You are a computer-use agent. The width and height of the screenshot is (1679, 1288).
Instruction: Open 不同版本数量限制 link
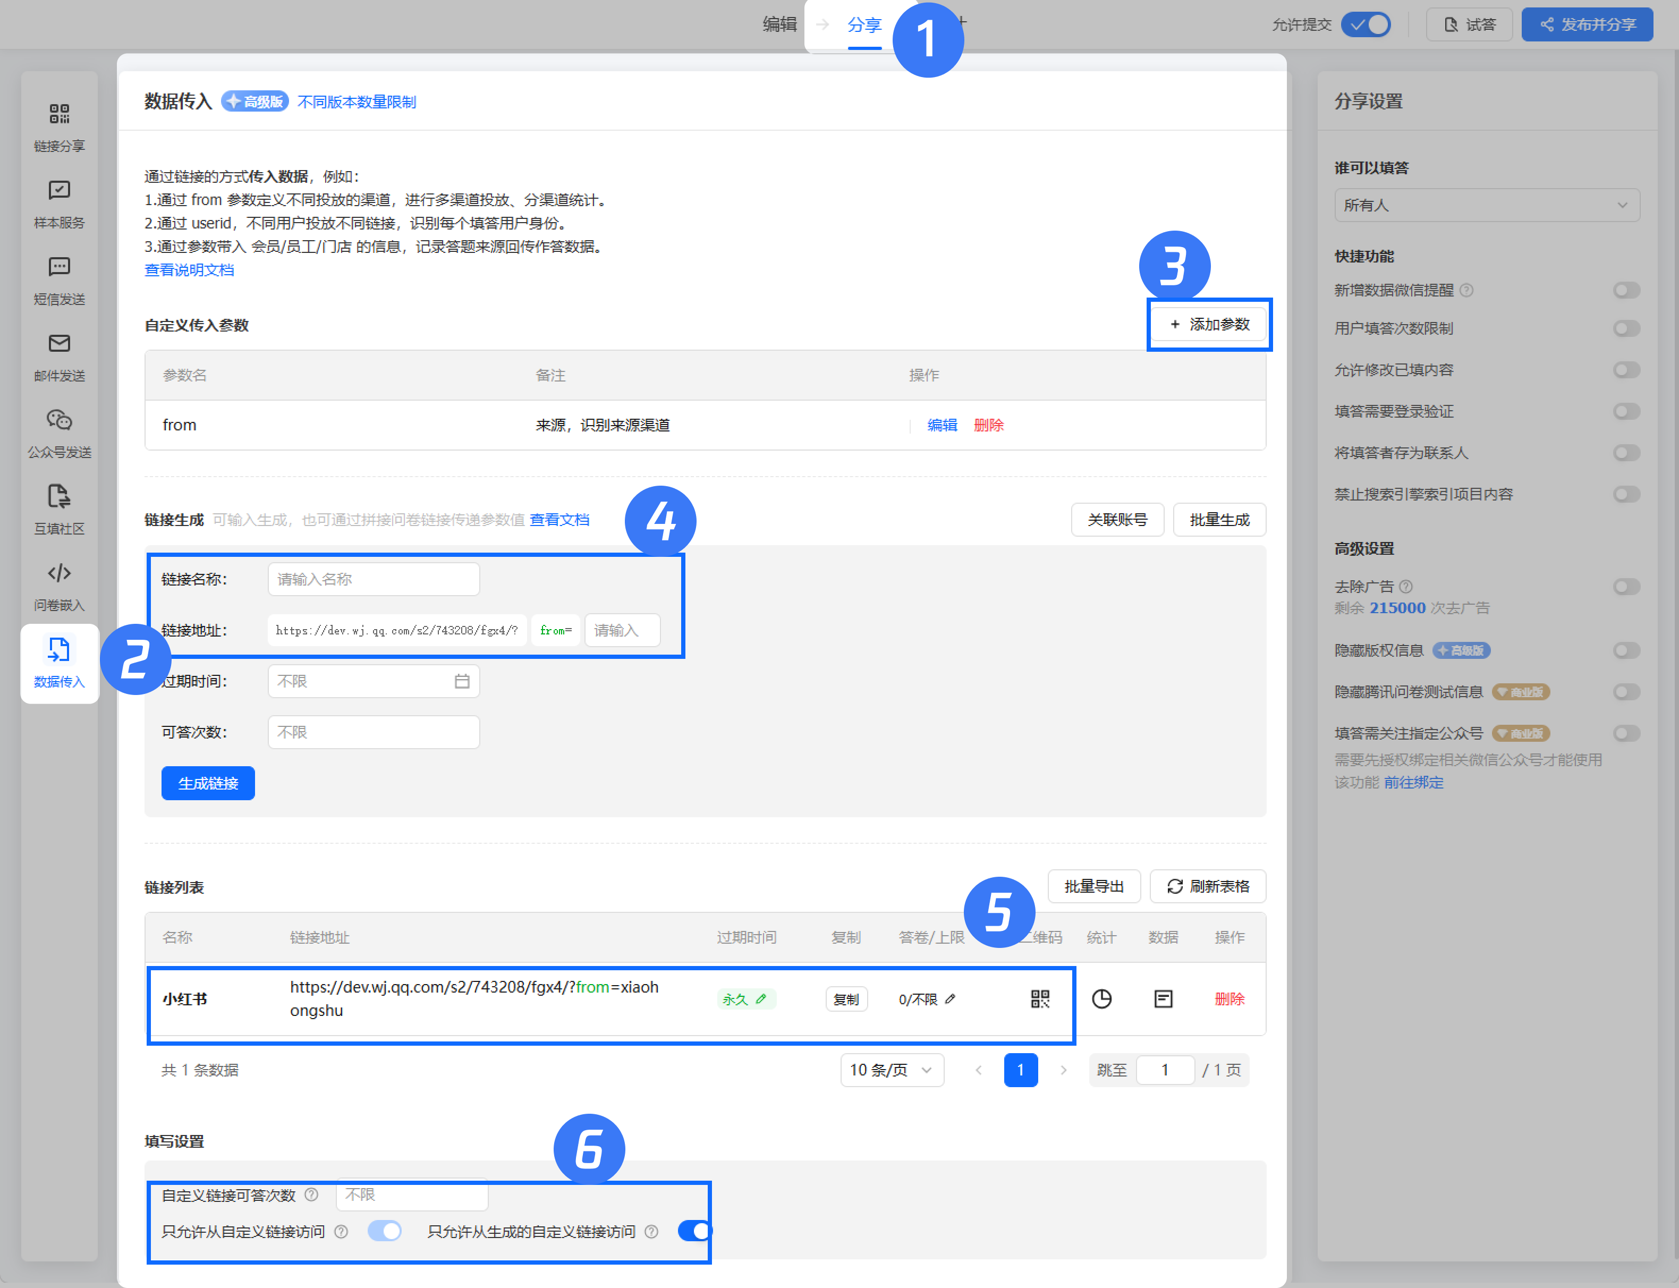pos(357,102)
